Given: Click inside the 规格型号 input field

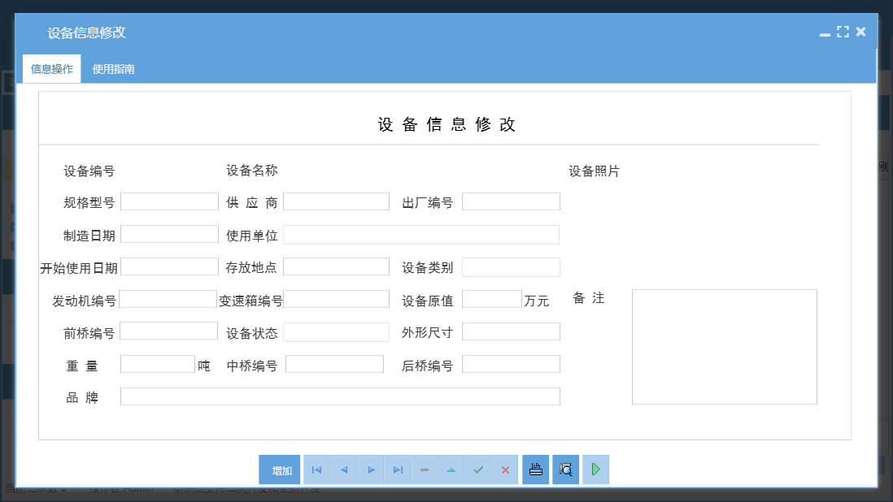Looking at the screenshot, I should 169,201.
